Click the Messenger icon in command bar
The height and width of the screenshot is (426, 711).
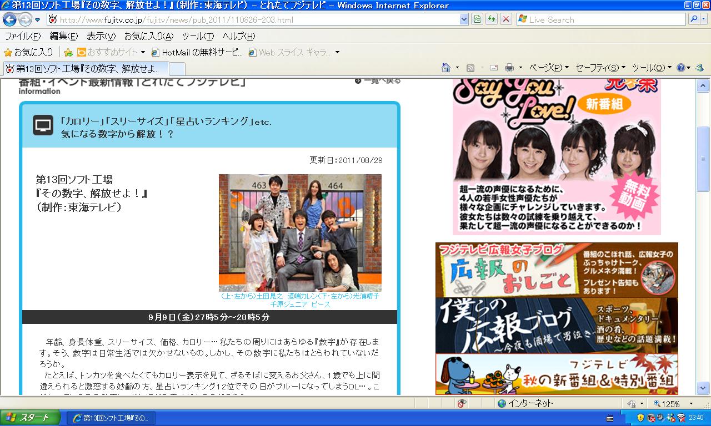699,68
